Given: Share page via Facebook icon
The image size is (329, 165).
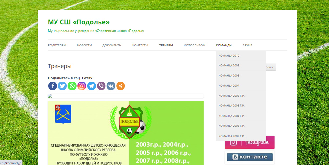Looking at the screenshot, I should coord(53,86).
